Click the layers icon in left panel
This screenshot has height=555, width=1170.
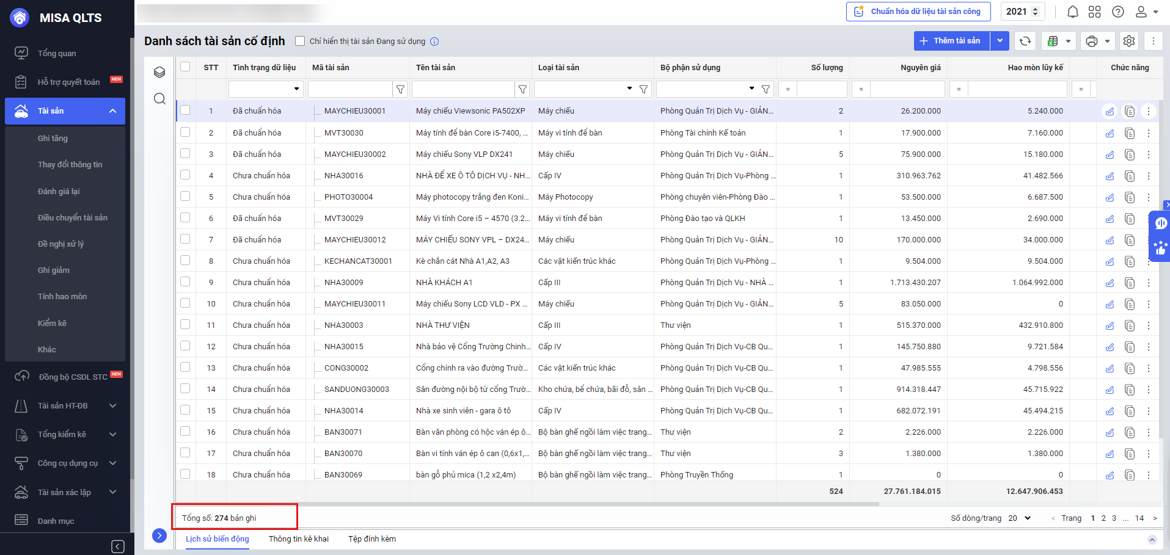point(159,72)
